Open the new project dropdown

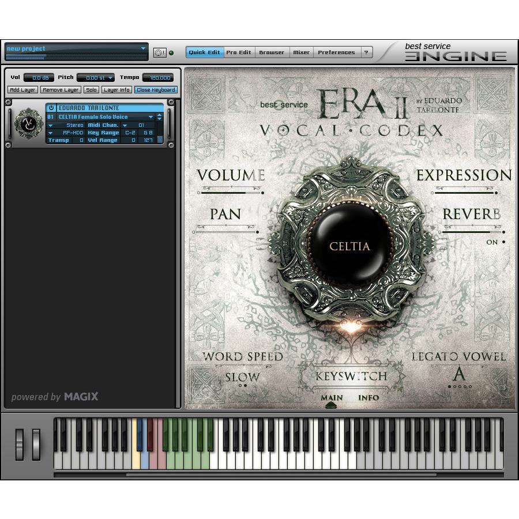point(143,48)
